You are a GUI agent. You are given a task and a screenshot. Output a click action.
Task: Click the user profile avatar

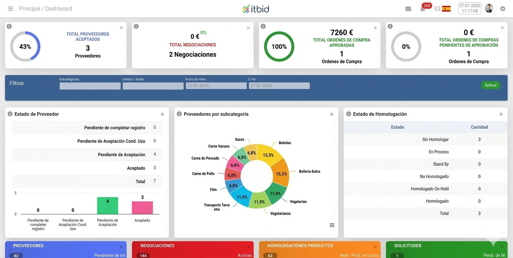489,8
